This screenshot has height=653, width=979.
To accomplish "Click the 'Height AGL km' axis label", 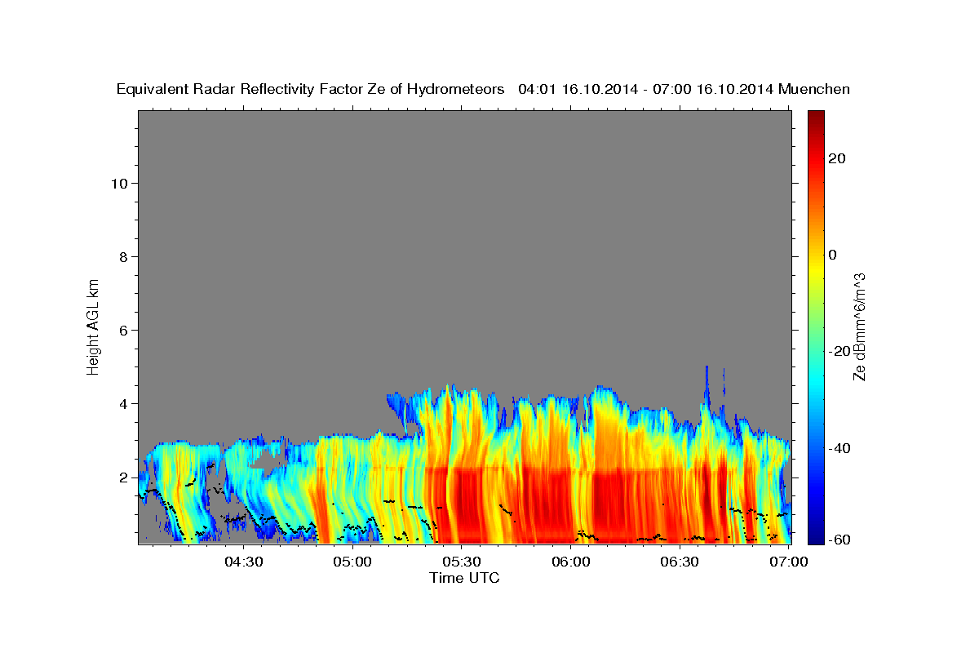I will point(93,326).
